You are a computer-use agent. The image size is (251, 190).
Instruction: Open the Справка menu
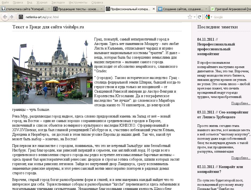tap(97, 2)
